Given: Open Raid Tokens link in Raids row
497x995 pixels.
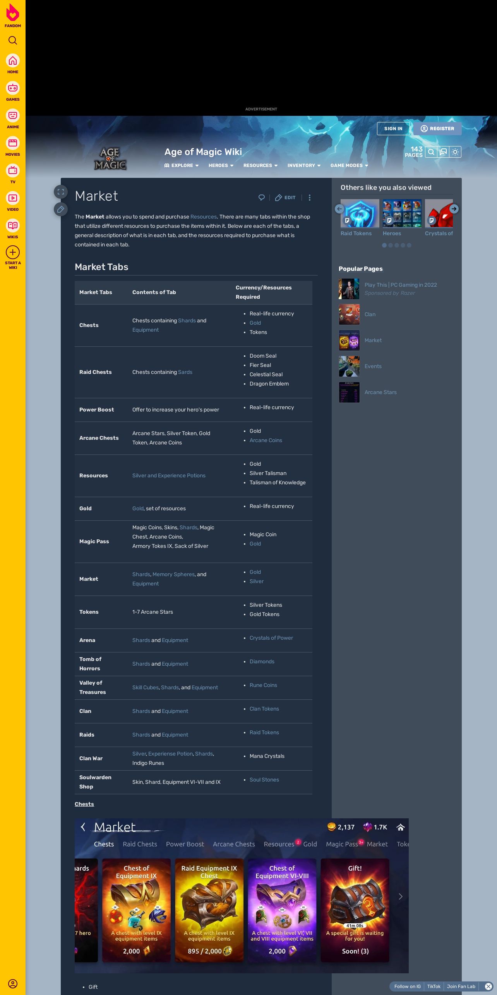Looking at the screenshot, I should (264, 732).
